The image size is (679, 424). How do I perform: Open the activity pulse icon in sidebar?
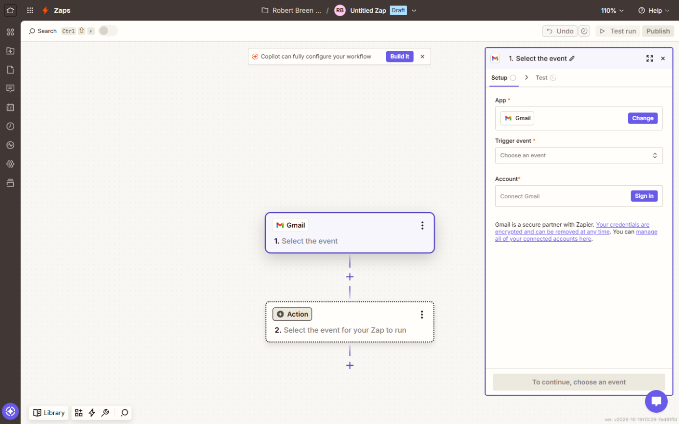(10, 145)
